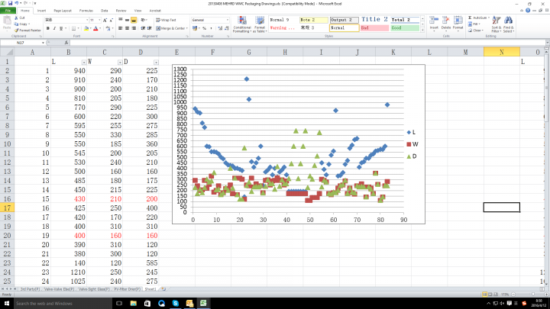Click the Sort & Filter icon
The image size is (550, 309).
[x=496, y=26]
